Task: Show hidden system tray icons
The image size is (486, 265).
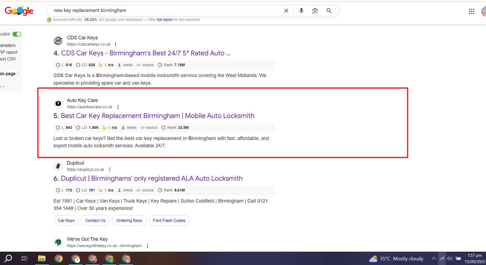Action: tap(433, 258)
